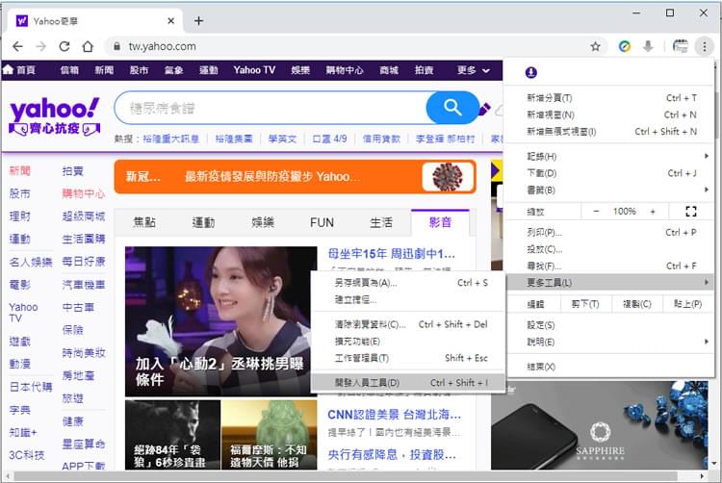The height and width of the screenshot is (483, 722).
Task: Click the browser forward arrow
Action: click(x=41, y=46)
